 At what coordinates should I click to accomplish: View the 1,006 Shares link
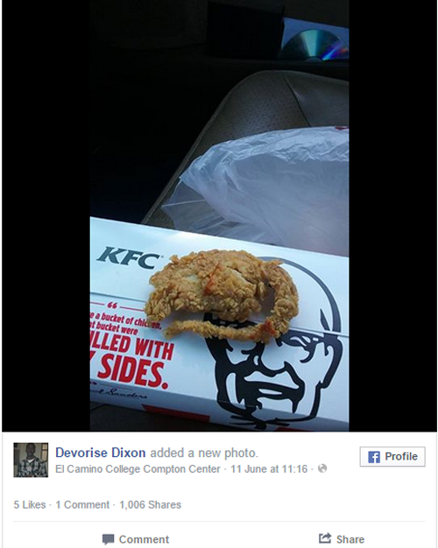tap(150, 504)
